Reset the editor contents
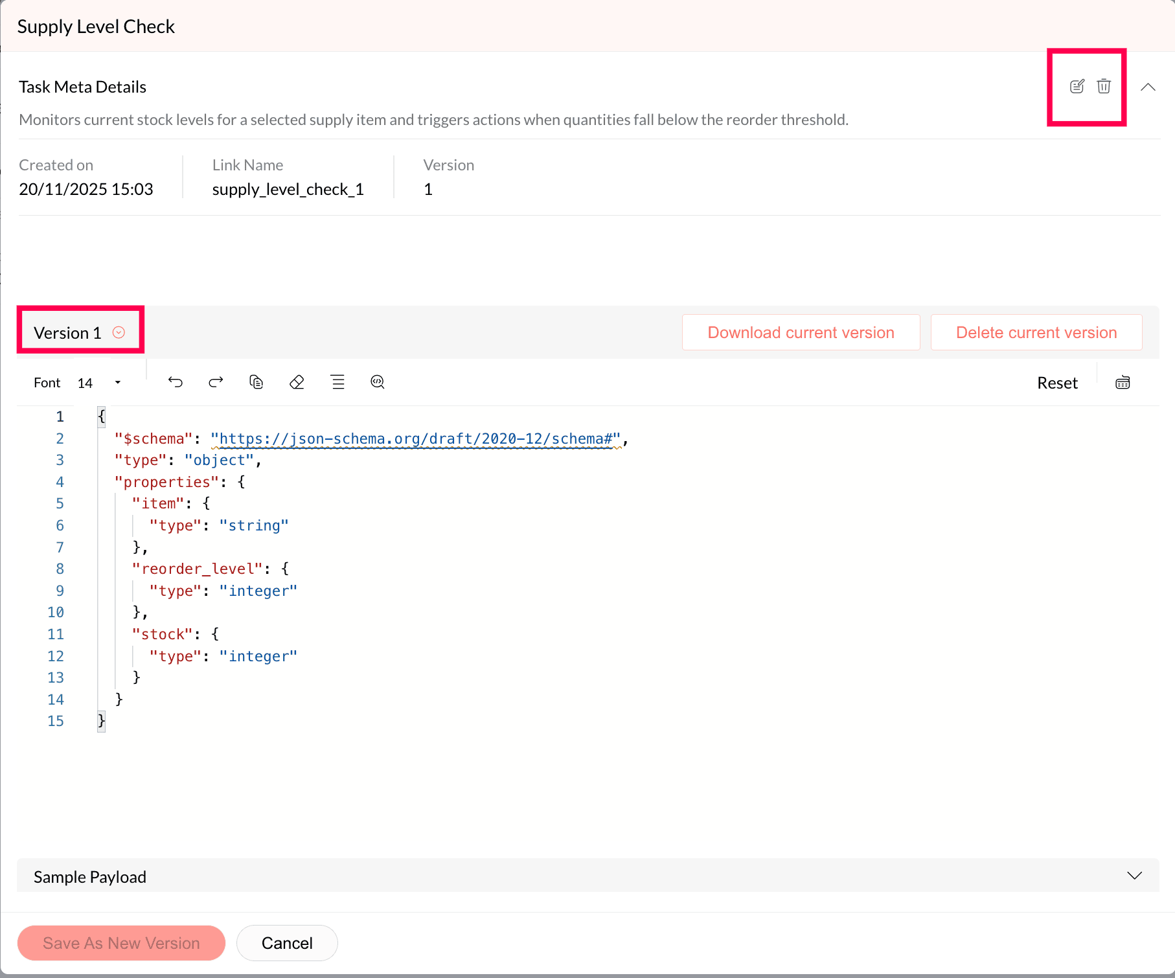 tap(1057, 383)
